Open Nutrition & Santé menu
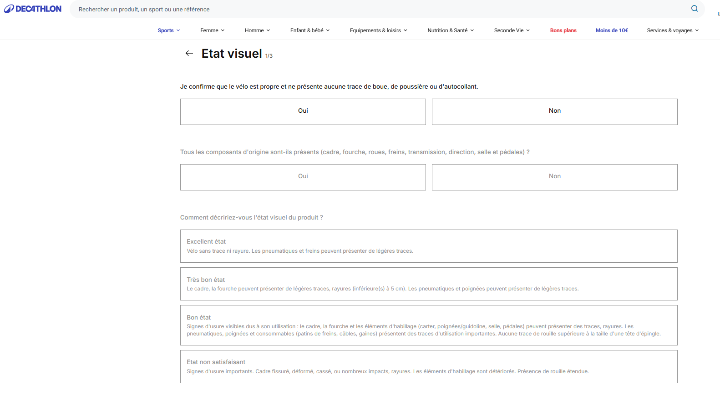Screen dimensions: 720x400 pos(451,30)
